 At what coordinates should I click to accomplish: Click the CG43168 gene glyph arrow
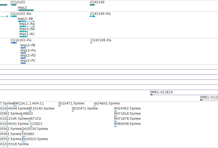pyautogui.click(x=92, y=5)
